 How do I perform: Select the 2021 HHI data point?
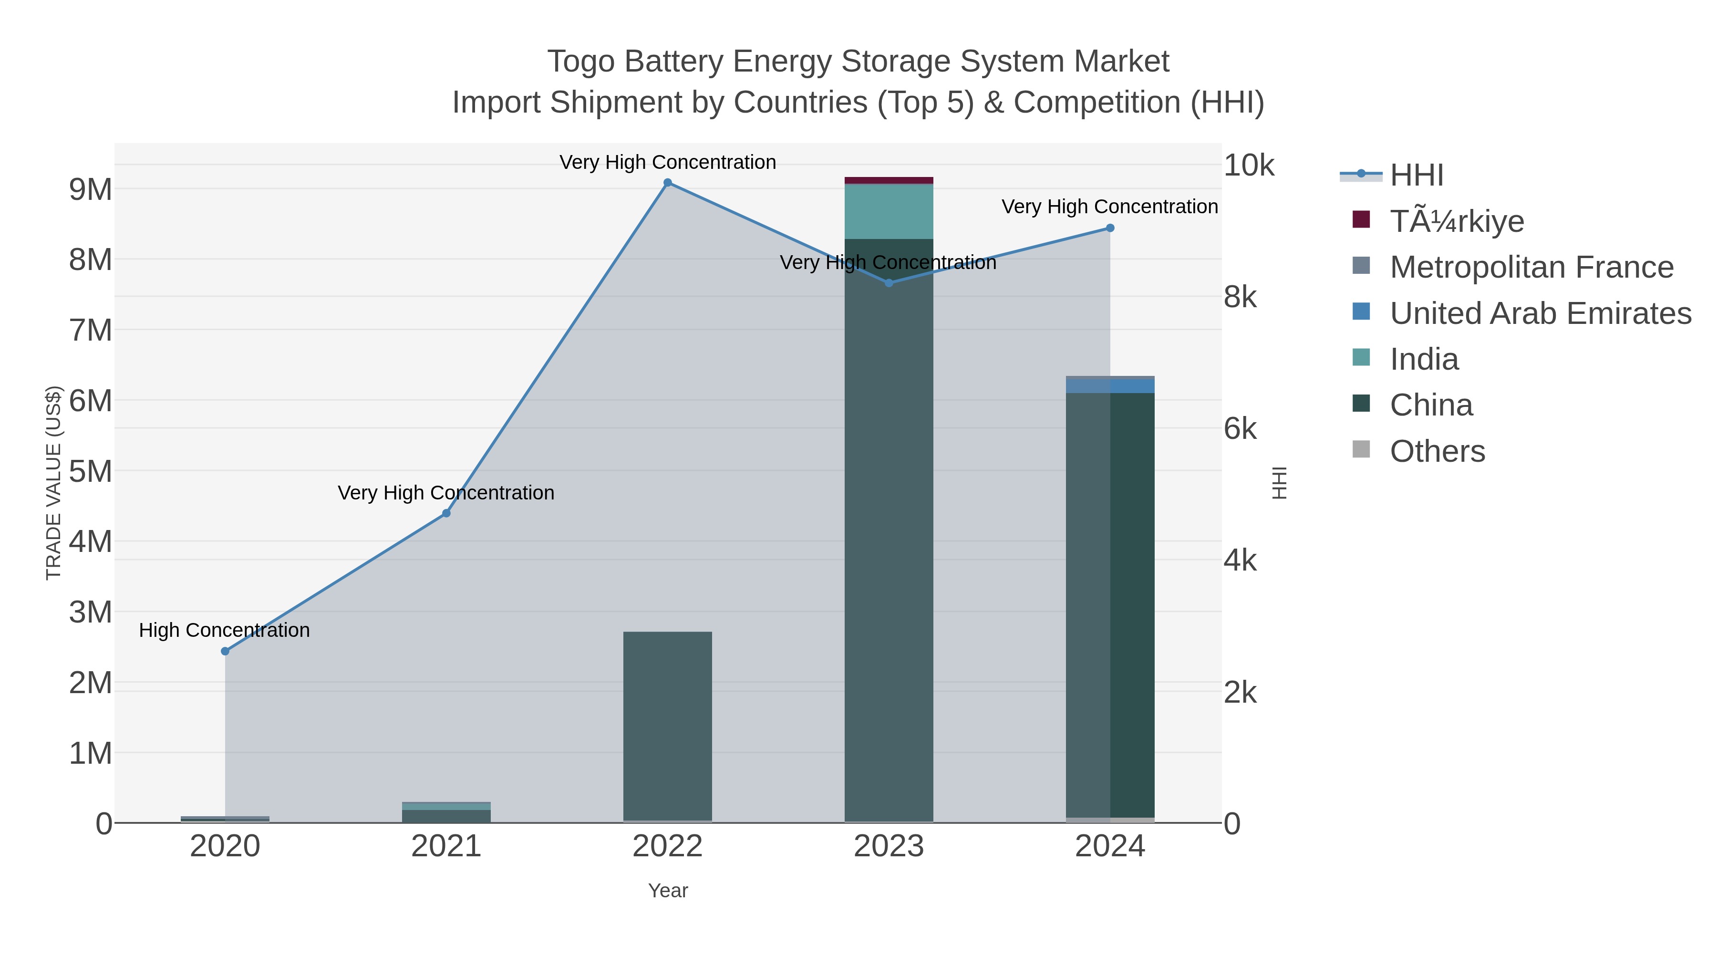click(x=446, y=513)
